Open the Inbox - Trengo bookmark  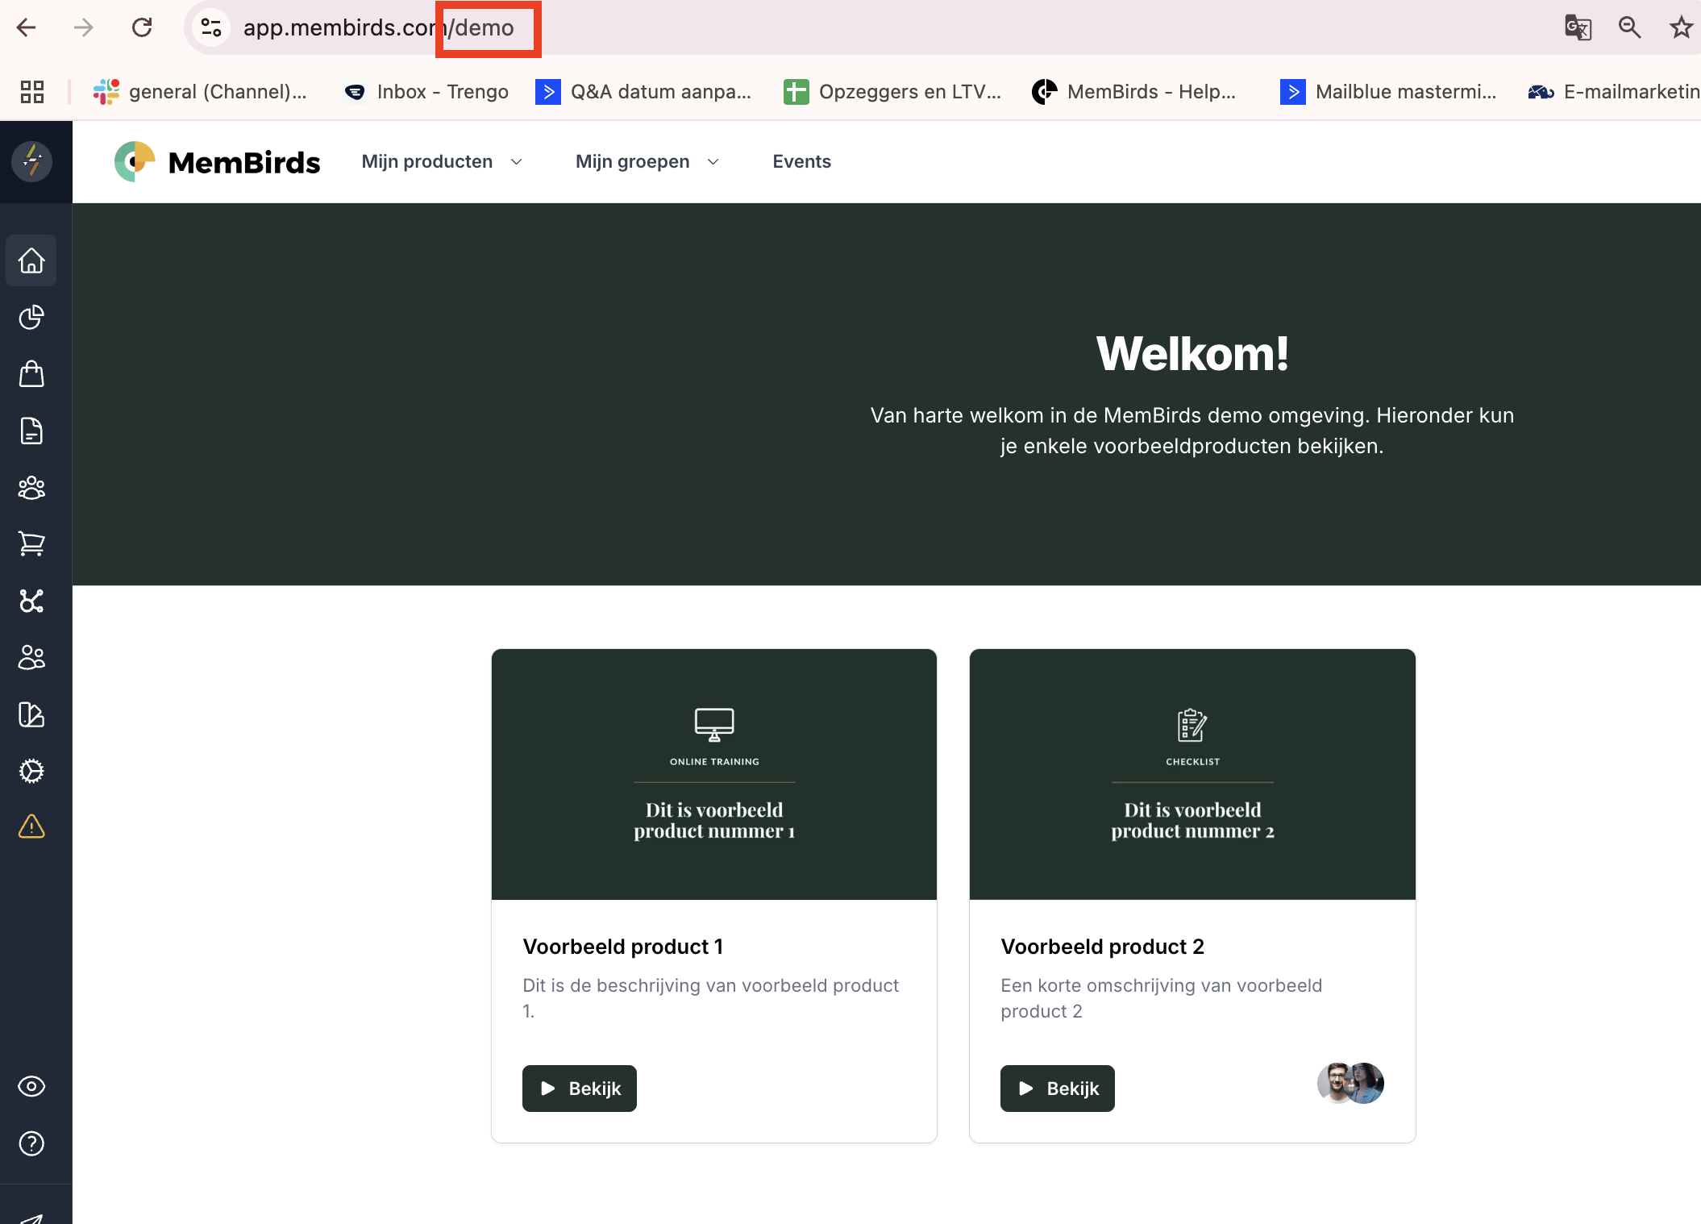point(427,92)
